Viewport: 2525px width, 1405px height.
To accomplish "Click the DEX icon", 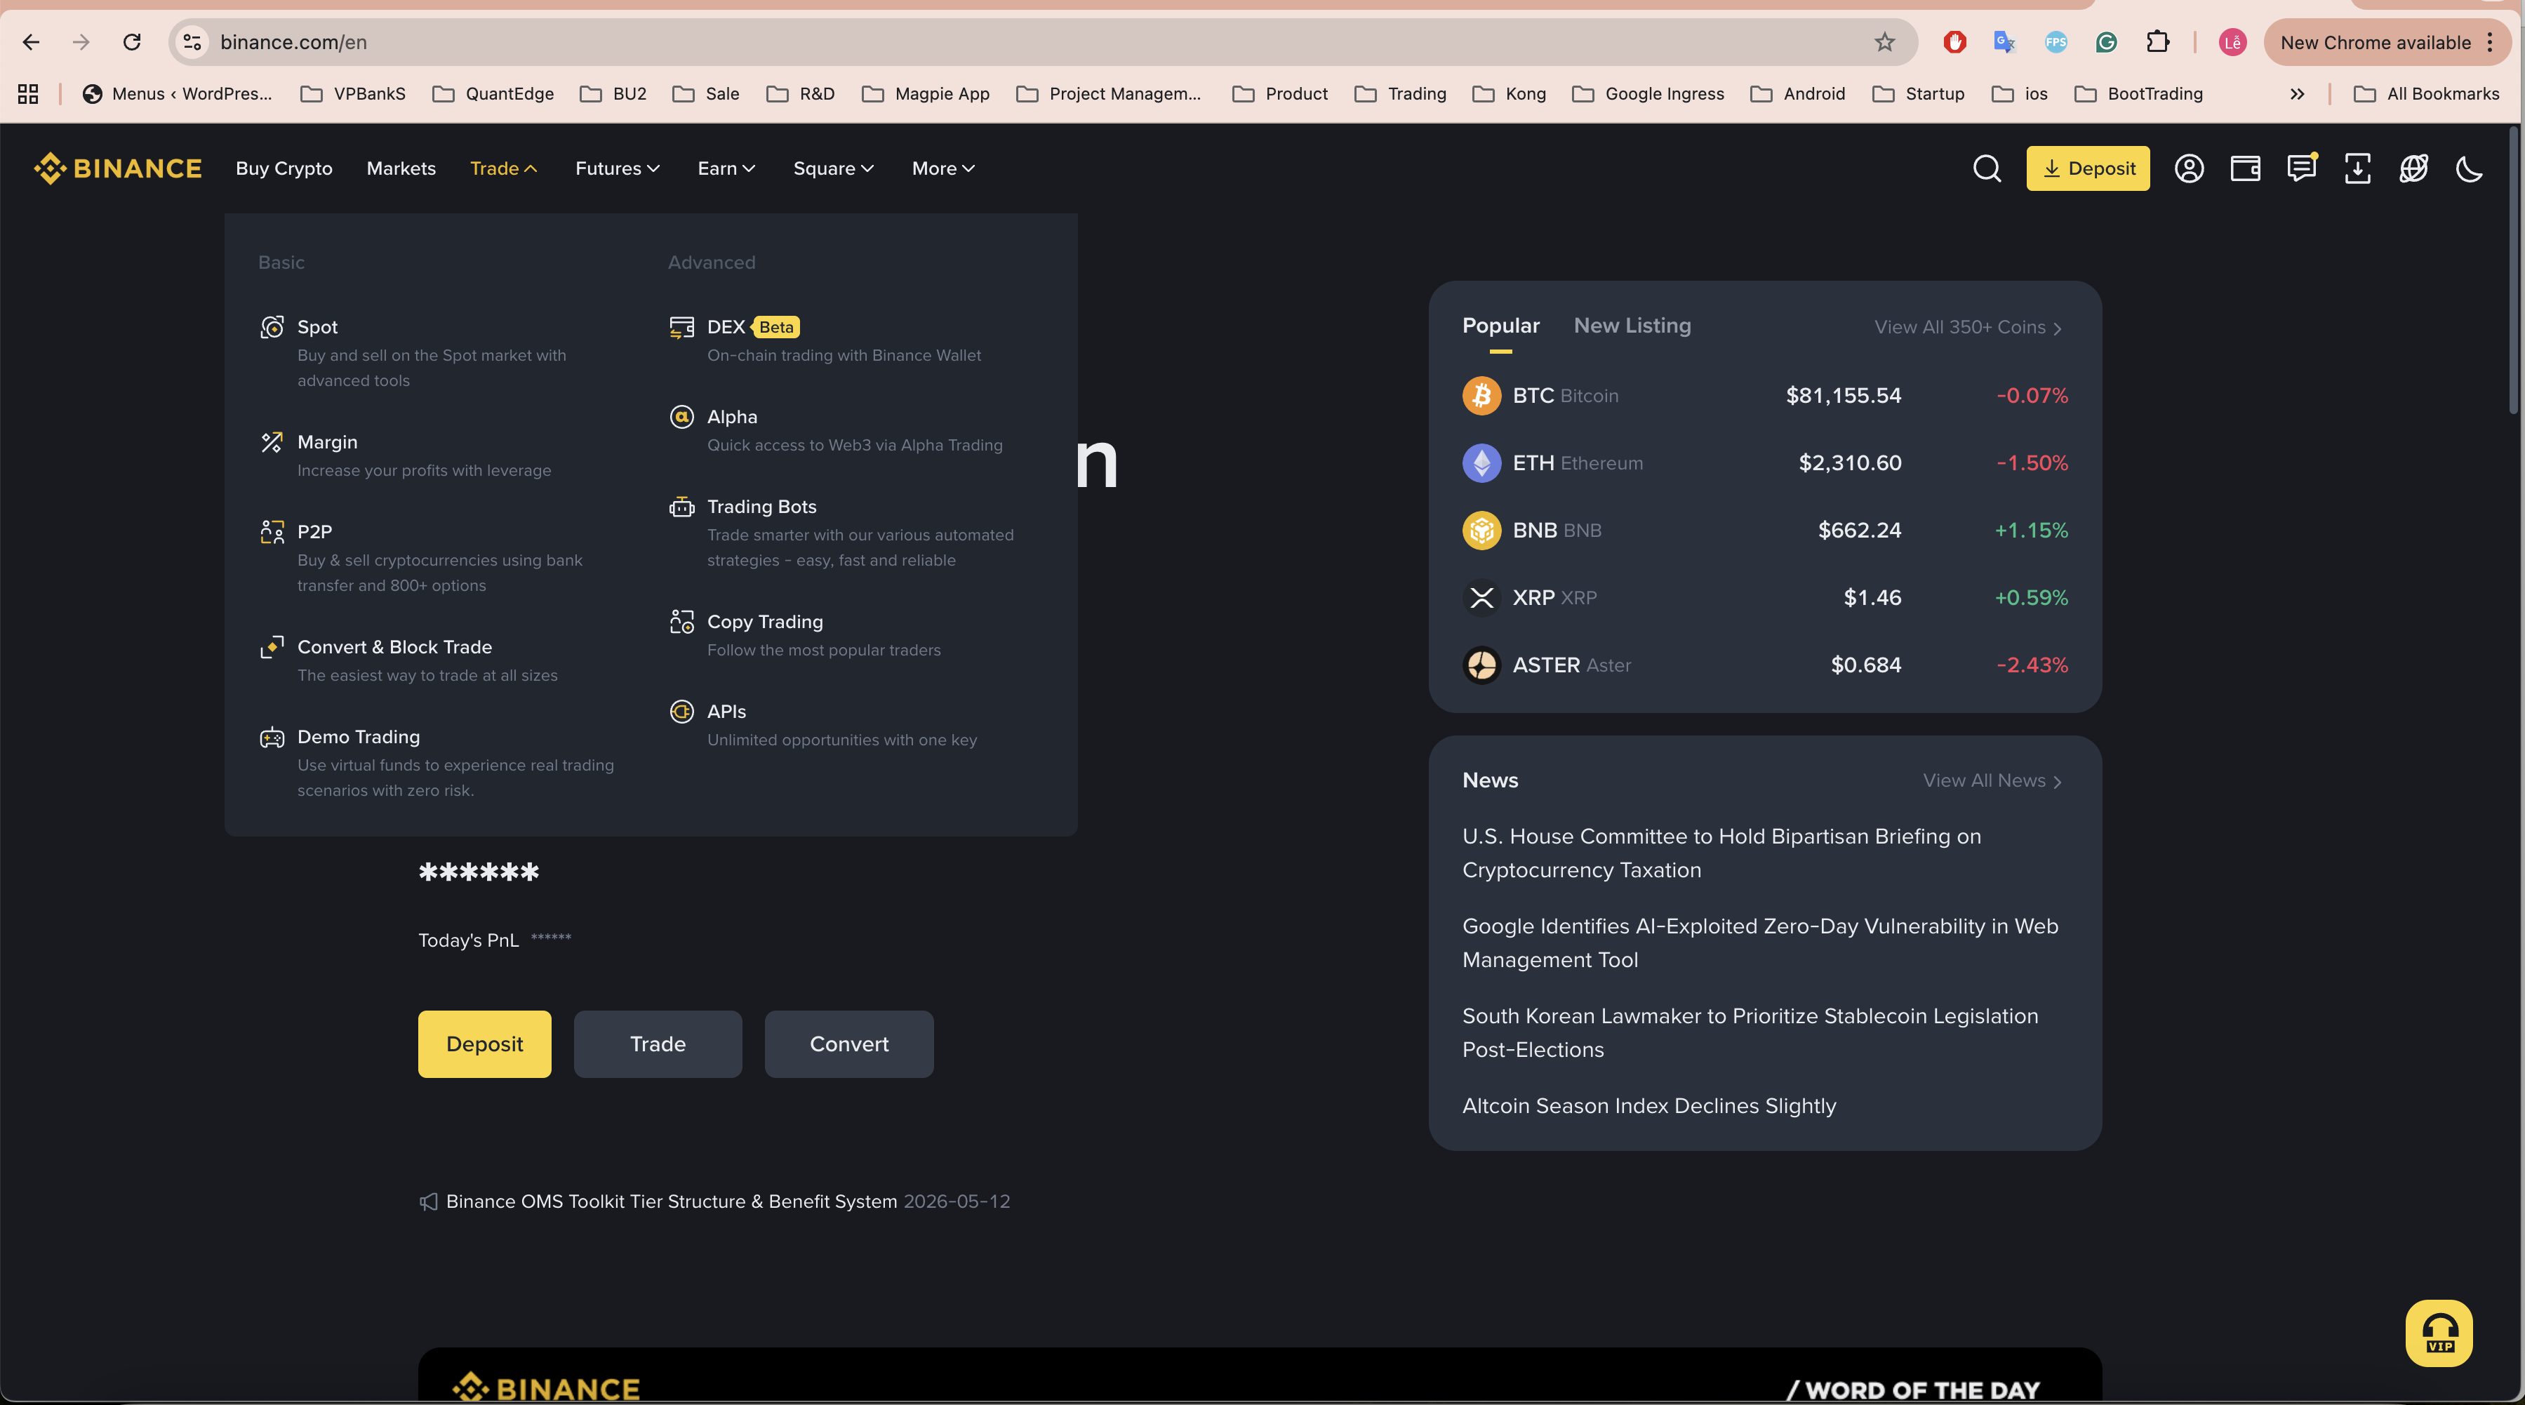I will tap(681, 326).
